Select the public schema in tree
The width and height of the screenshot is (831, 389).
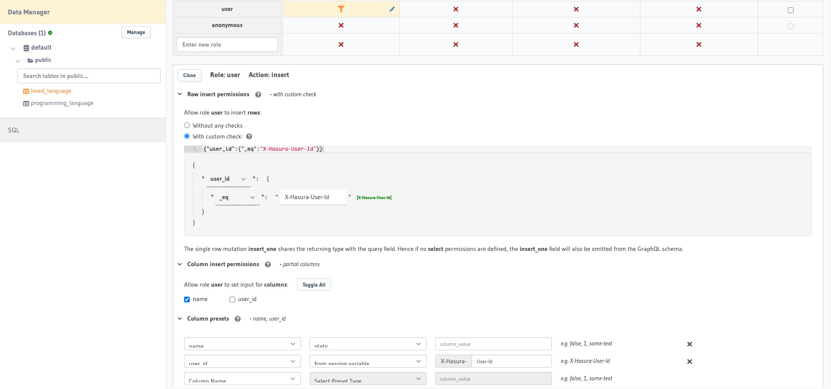pos(43,60)
